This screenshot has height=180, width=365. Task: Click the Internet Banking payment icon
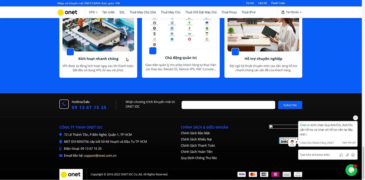coord(287,174)
